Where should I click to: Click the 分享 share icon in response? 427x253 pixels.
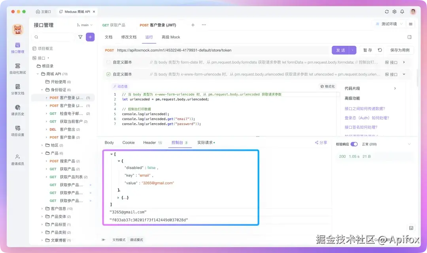pos(321,142)
